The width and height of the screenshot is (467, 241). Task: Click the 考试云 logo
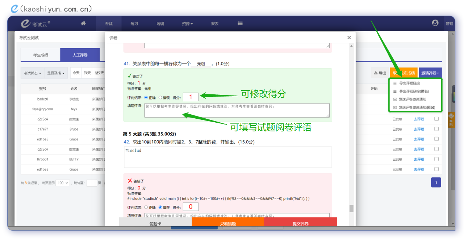[x=35, y=24]
